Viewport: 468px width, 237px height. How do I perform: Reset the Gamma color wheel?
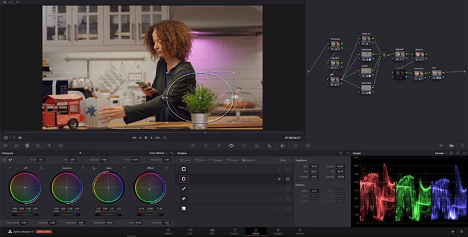pyautogui.click(x=82, y=168)
